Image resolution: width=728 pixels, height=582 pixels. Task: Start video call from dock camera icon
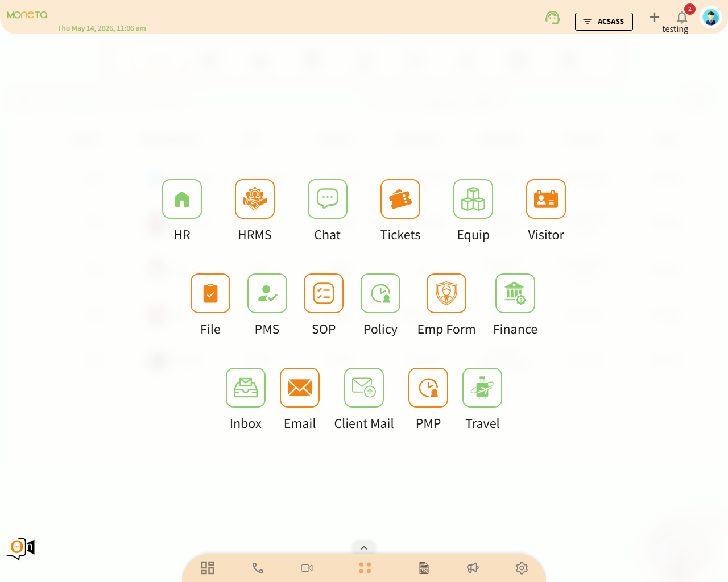pos(307,568)
